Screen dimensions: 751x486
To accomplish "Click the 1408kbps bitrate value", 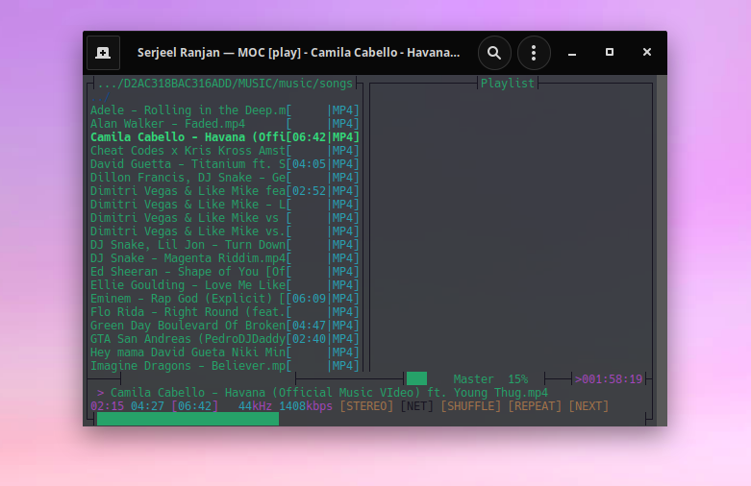I will pos(306,406).
